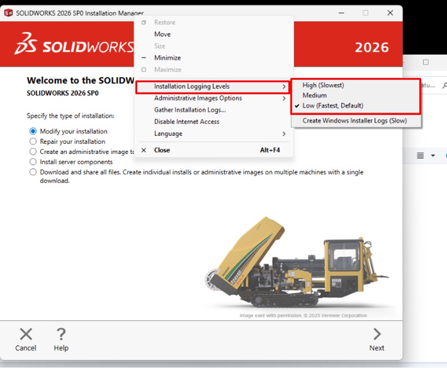Choose Minimize from the system menu
The width and height of the screenshot is (447, 368).
point(213,58)
